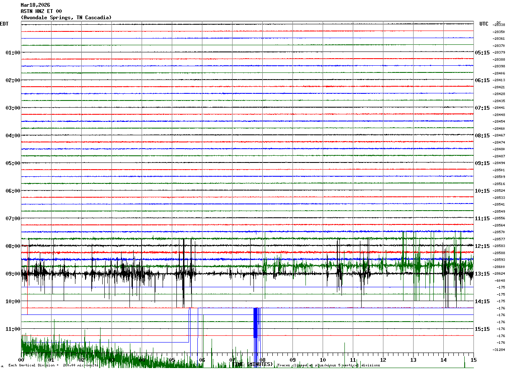Click minute 12 on the time axis

coord(383,360)
